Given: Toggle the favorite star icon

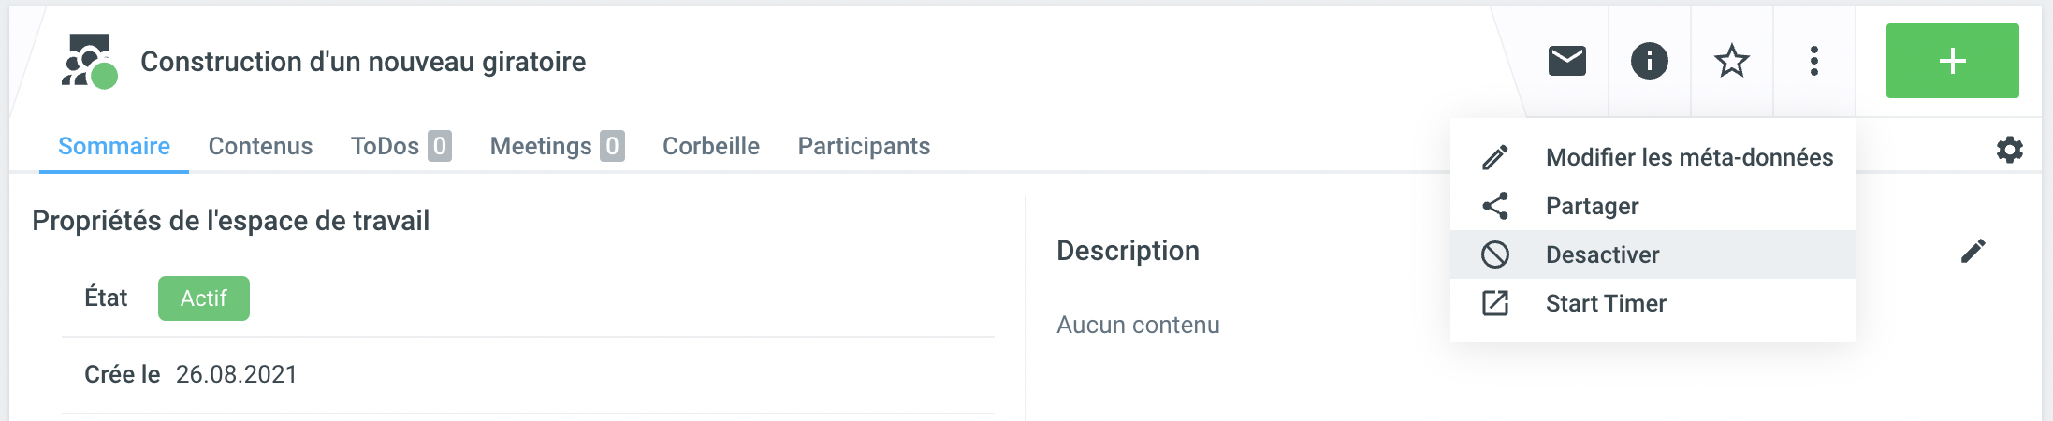Looking at the screenshot, I should 1731,61.
